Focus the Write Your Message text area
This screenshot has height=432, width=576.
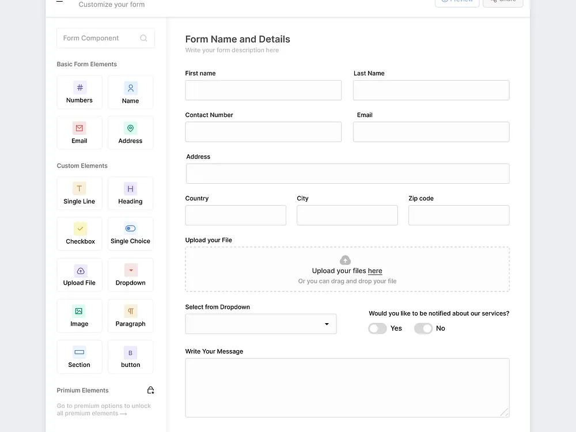pyautogui.click(x=347, y=387)
